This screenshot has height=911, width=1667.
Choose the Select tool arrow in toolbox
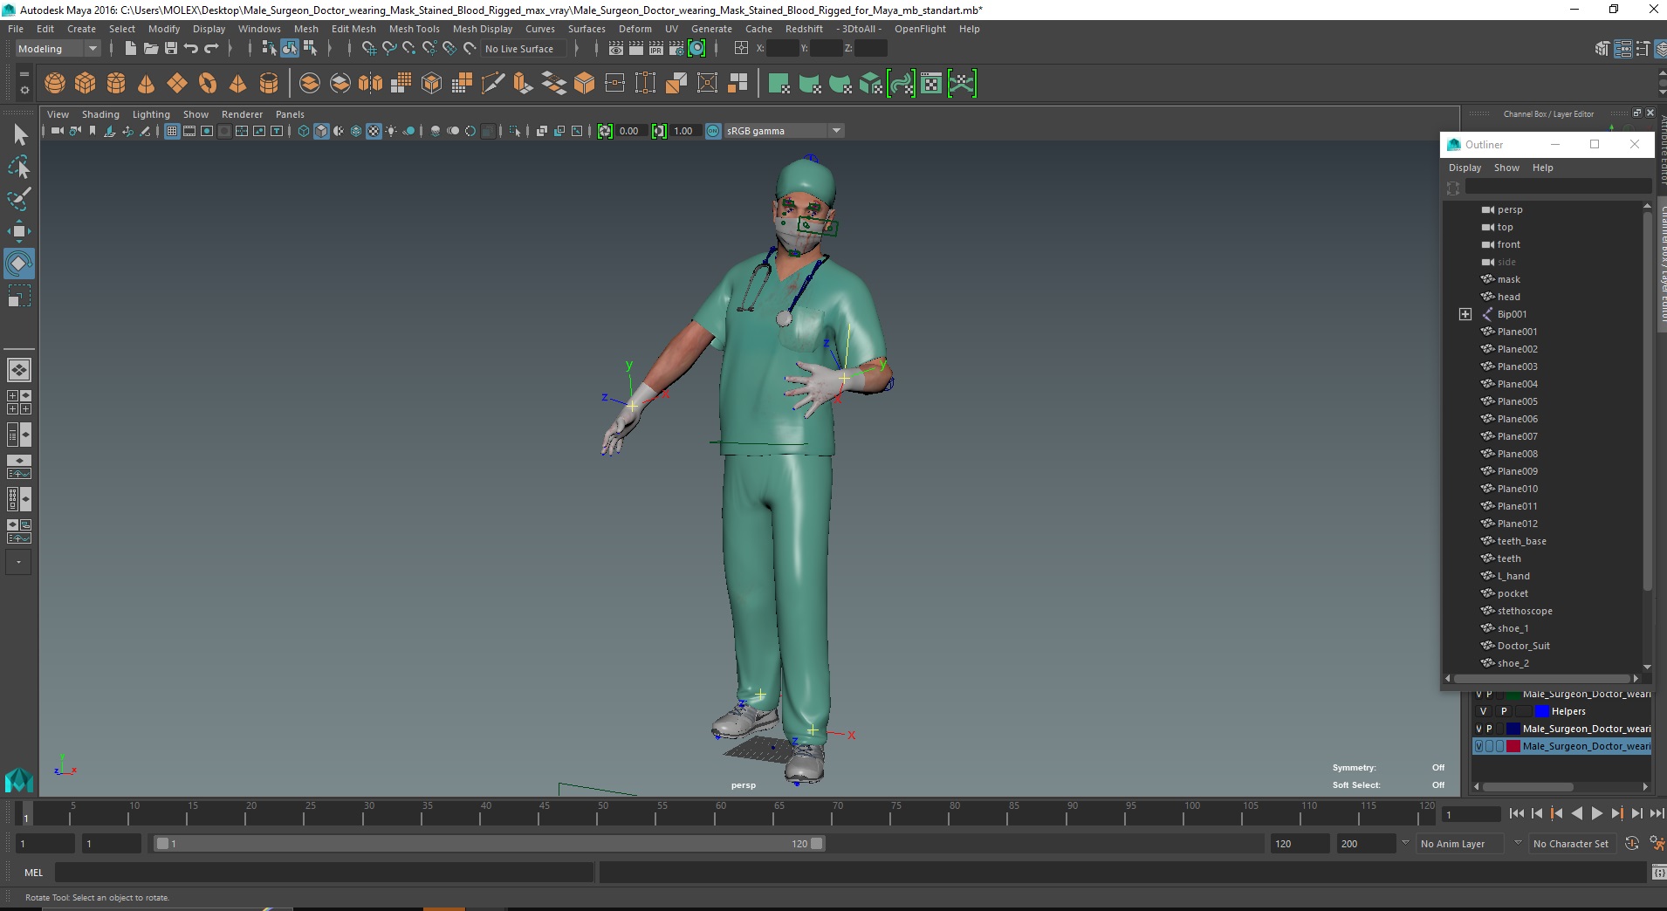click(19, 134)
